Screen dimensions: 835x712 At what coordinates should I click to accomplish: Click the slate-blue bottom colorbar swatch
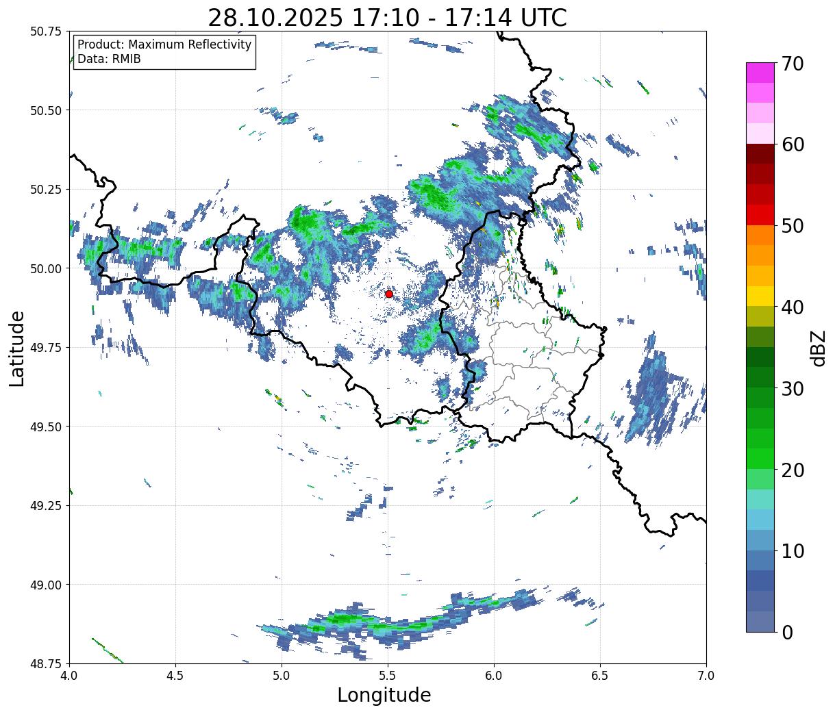click(x=760, y=622)
